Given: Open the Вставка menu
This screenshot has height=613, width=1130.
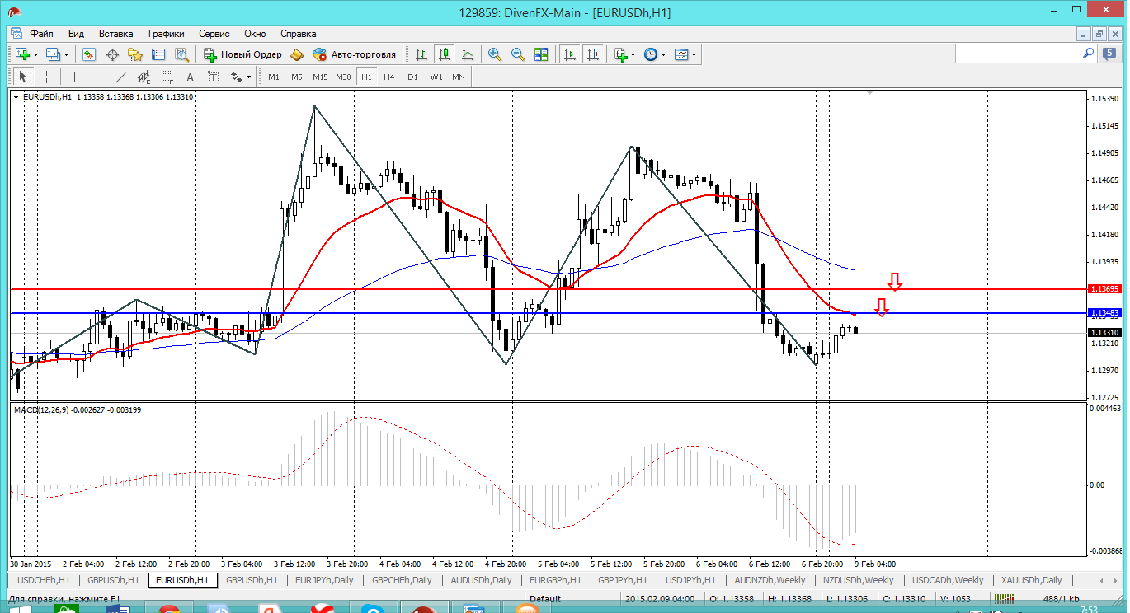Looking at the screenshot, I should (115, 34).
